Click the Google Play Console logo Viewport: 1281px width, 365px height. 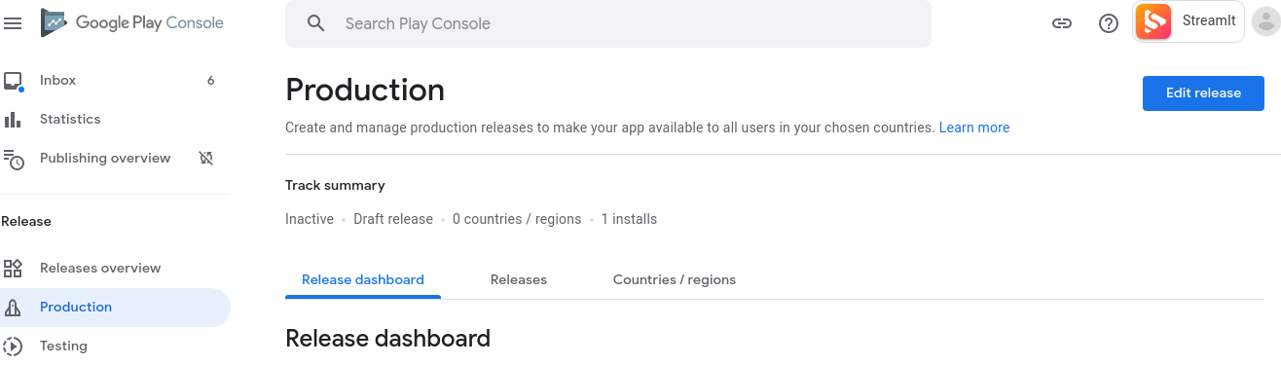pos(132,22)
